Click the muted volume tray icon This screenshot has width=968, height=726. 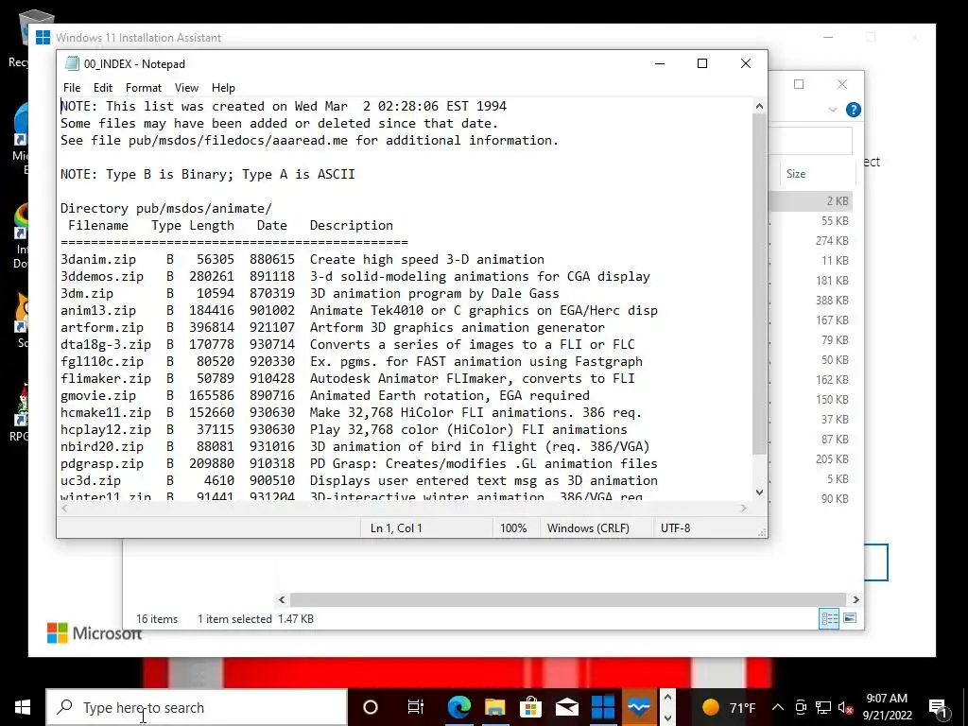click(845, 707)
